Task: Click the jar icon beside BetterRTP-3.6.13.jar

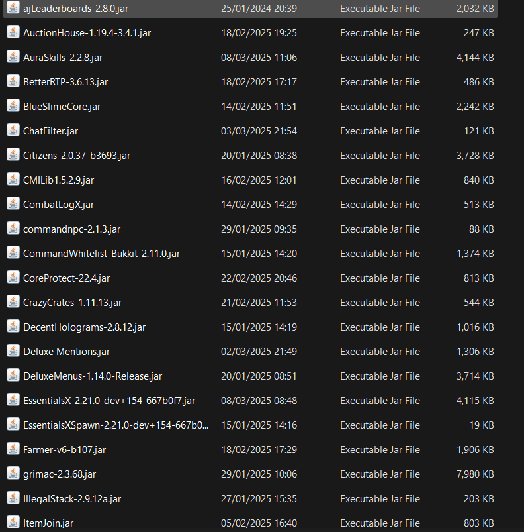Action: pos(13,81)
